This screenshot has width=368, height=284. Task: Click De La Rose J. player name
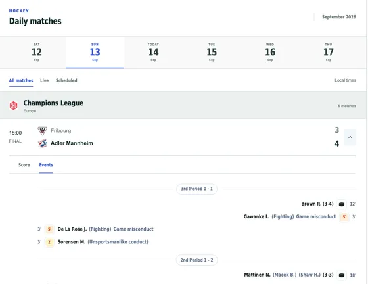tap(72, 229)
